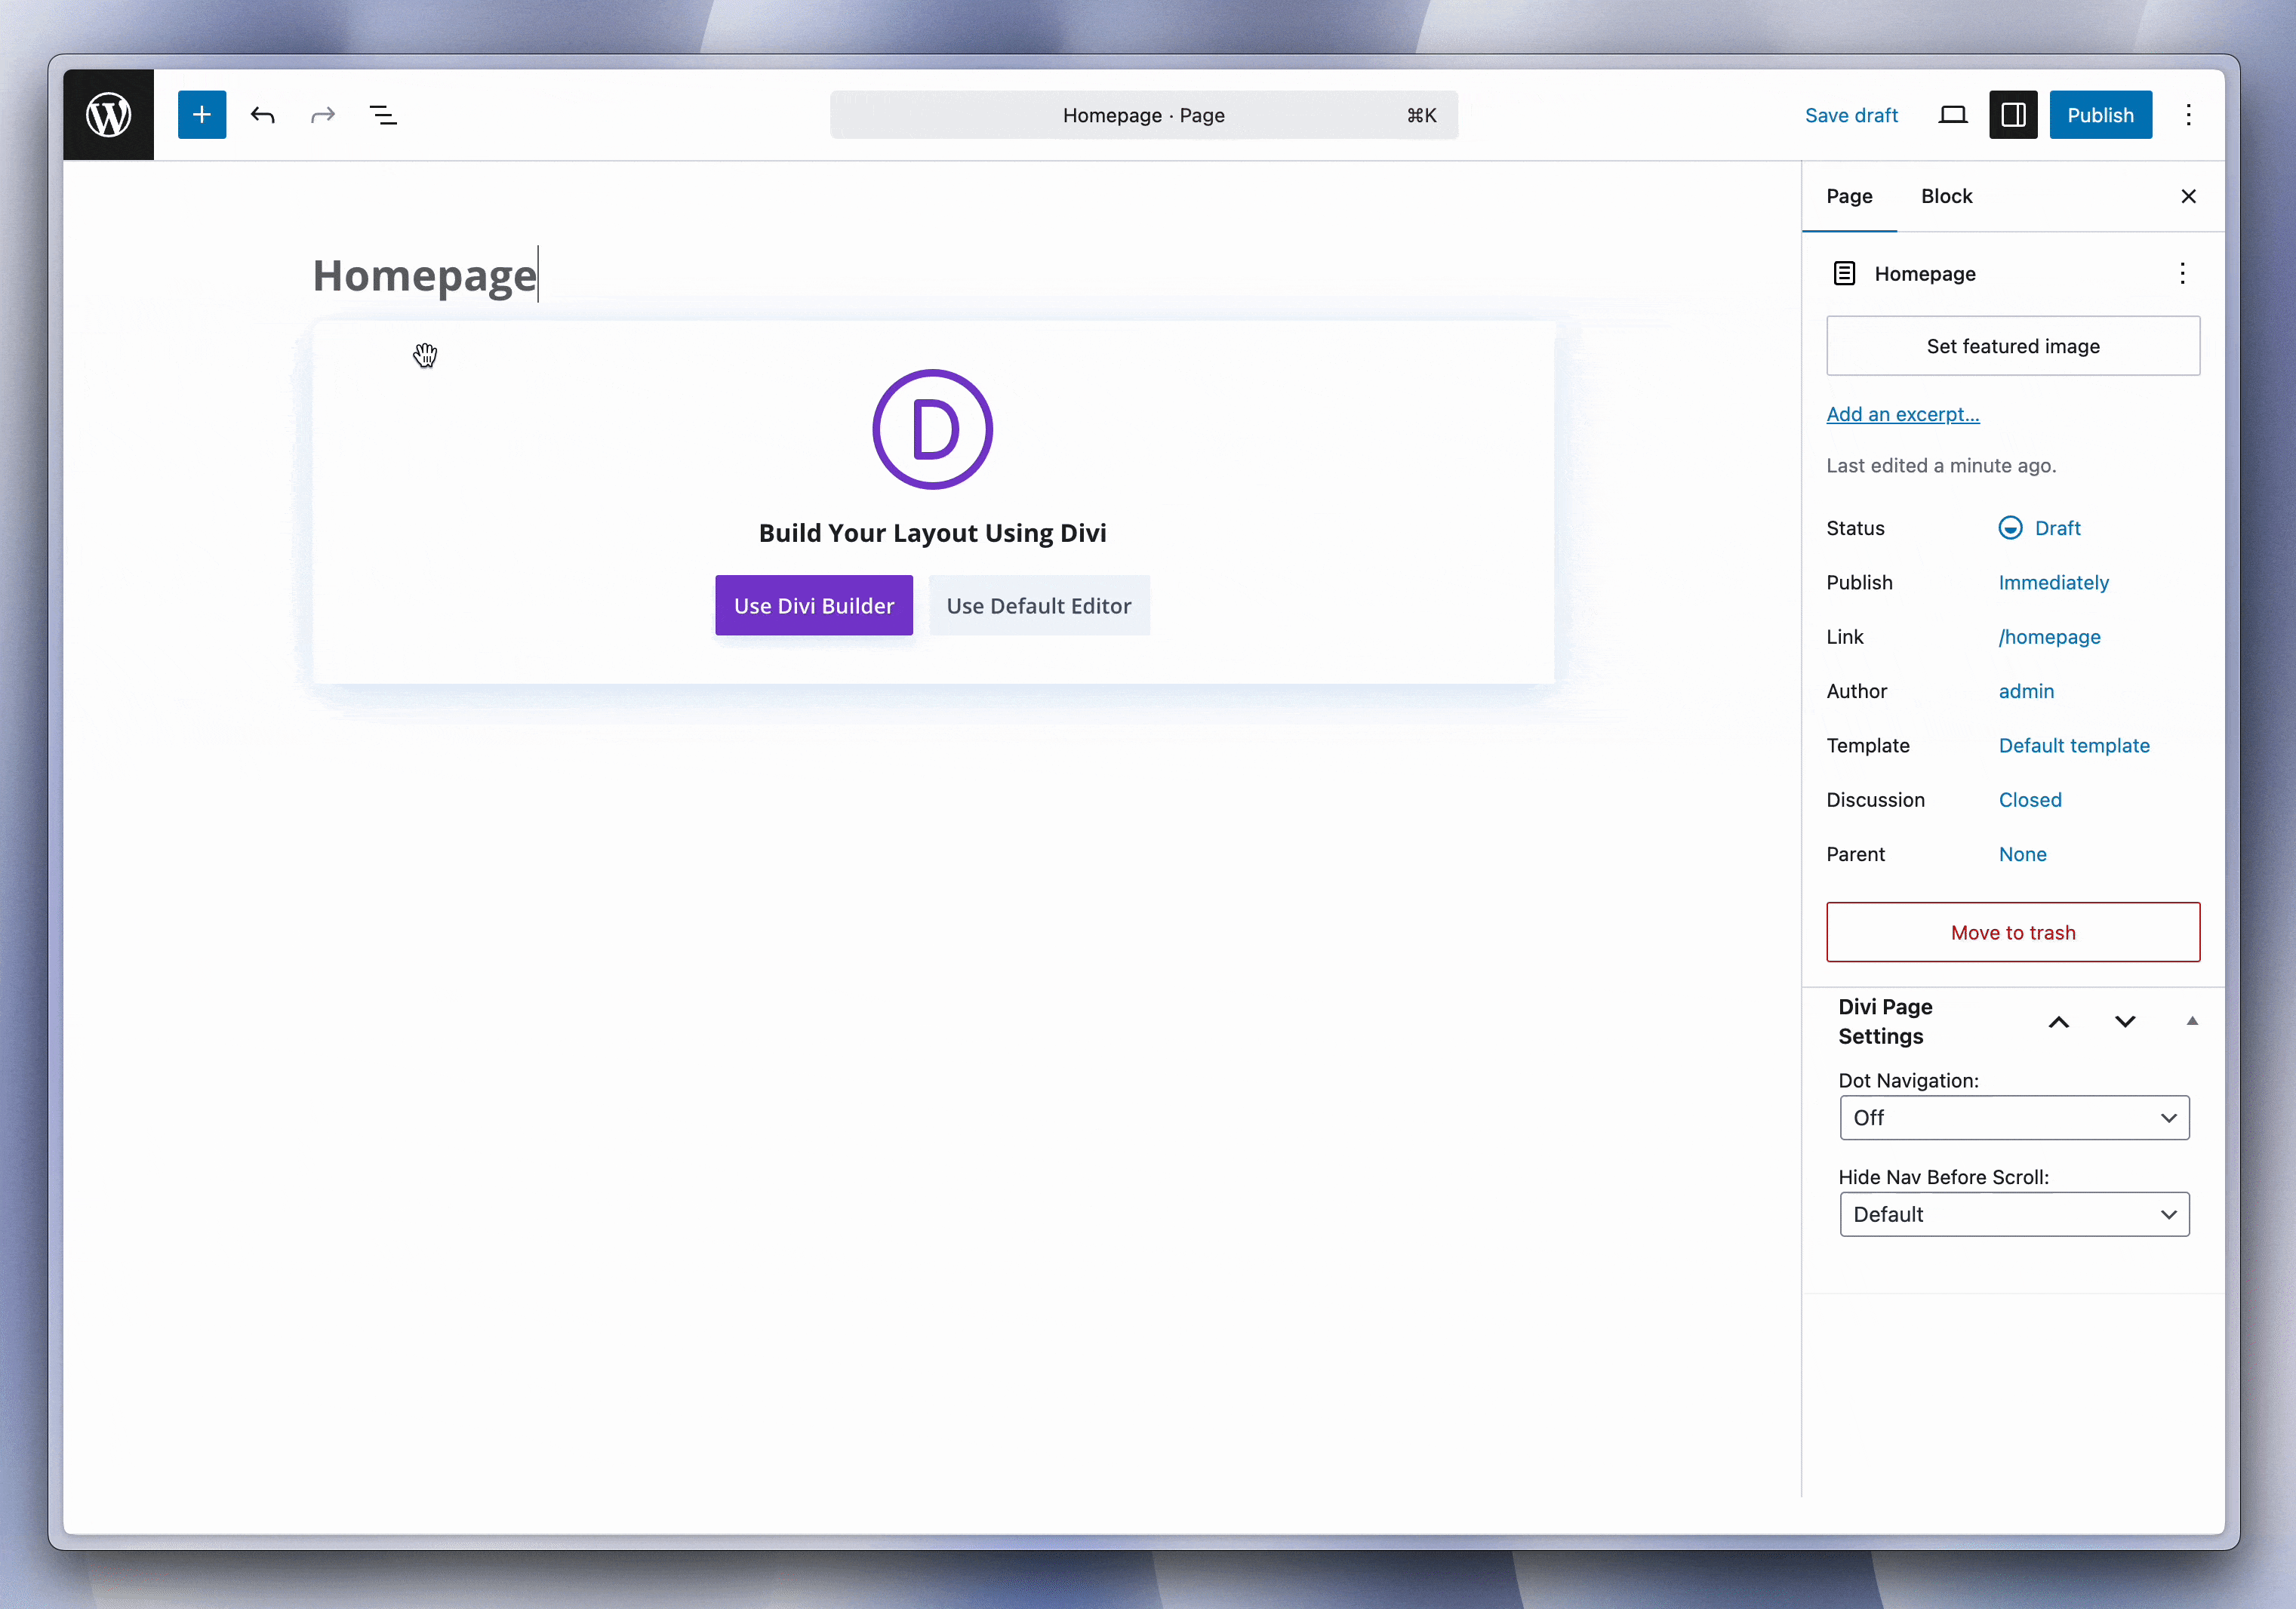Redo the last undone change
This screenshot has width=2296, height=1609.
point(323,115)
